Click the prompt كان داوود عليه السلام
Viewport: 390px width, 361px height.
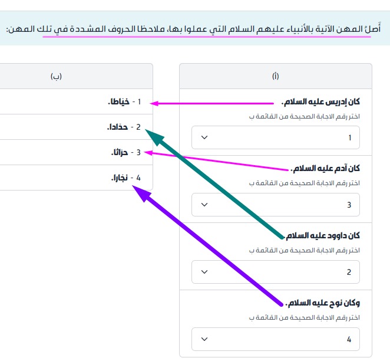[323, 236]
